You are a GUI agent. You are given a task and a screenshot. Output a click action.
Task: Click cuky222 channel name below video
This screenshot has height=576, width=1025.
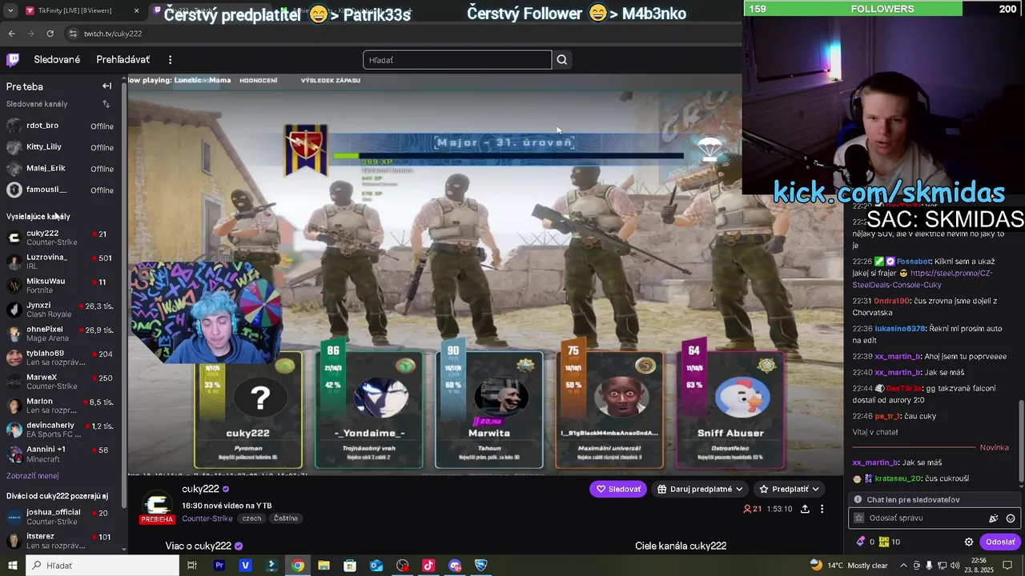[200, 489]
